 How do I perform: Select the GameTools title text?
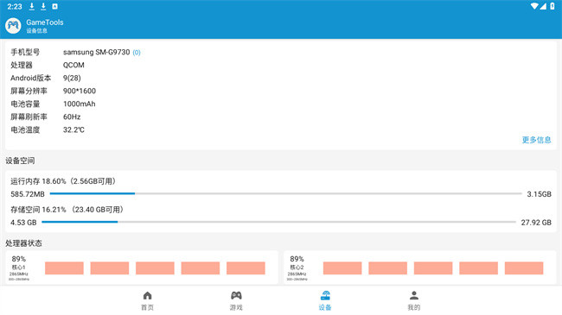click(x=45, y=22)
